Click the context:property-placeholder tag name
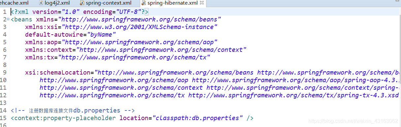The height and width of the screenshot is (127, 401). coord(65,118)
